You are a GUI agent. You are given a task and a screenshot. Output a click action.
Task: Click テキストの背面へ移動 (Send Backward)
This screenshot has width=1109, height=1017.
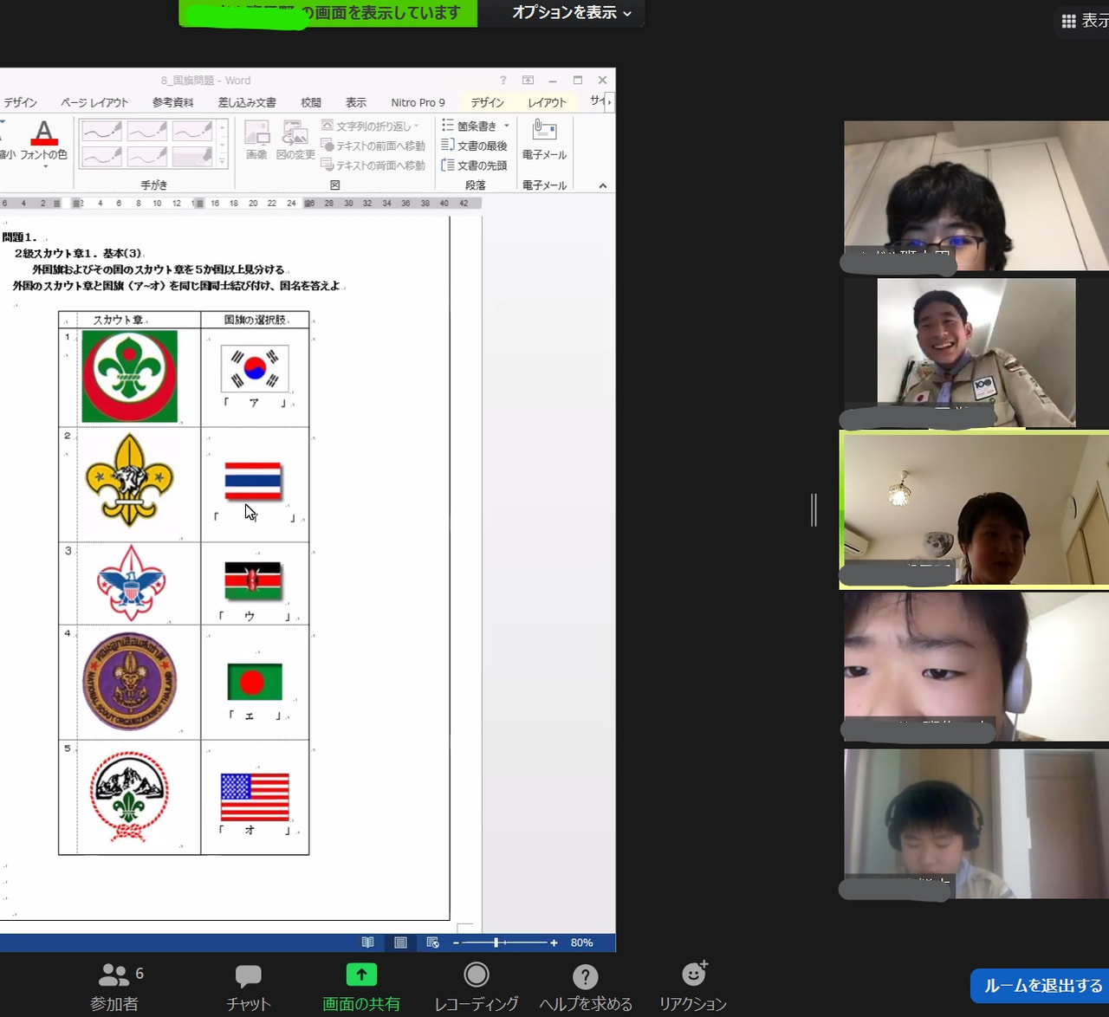373,165
